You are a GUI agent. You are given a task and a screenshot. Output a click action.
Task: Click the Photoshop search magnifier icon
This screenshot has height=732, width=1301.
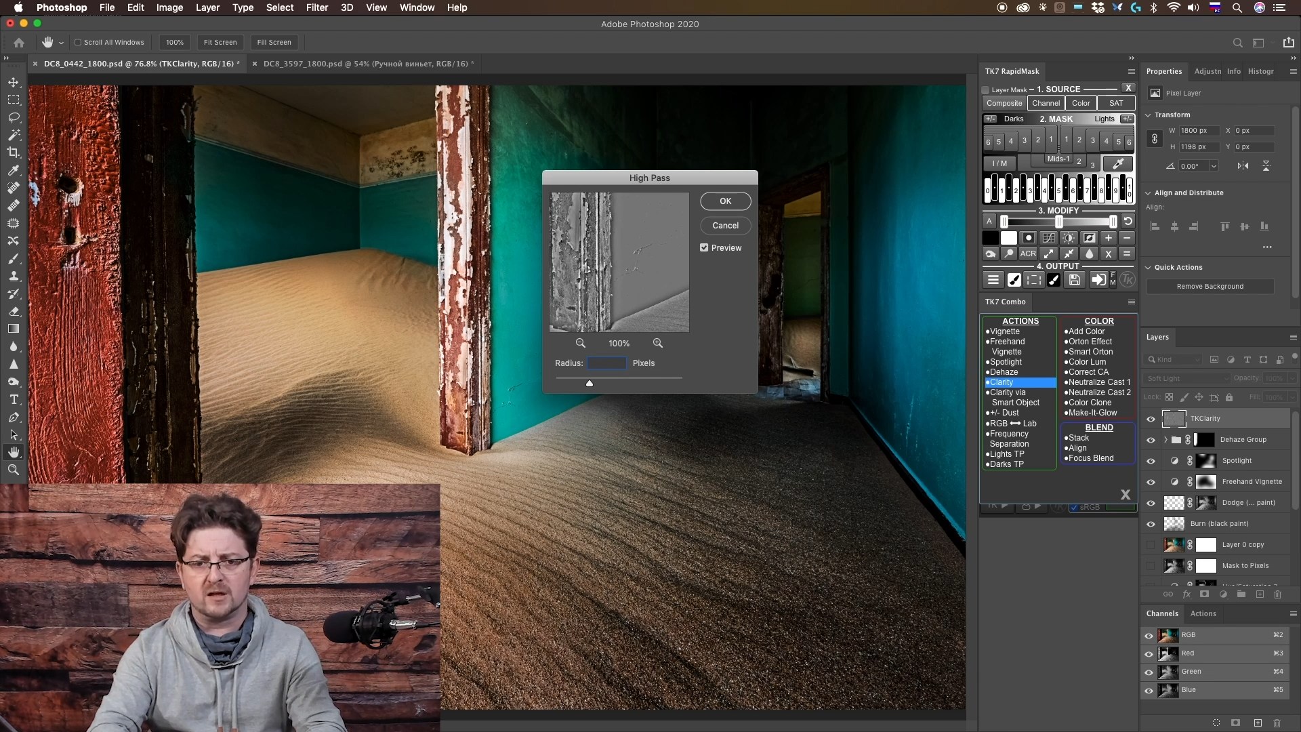pos(1237,42)
